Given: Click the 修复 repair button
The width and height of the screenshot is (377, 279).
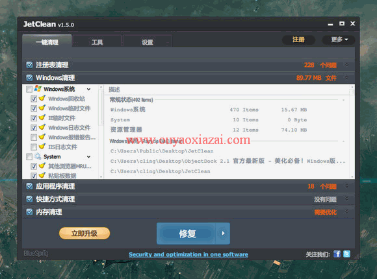Looking at the screenshot, I should point(187,234).
